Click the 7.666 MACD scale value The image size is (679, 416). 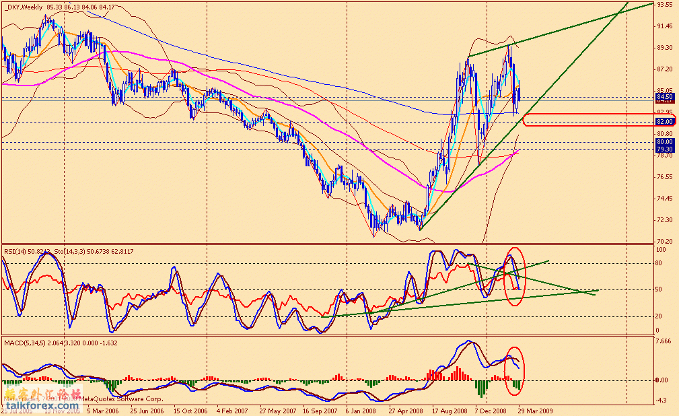click(663, 341)
